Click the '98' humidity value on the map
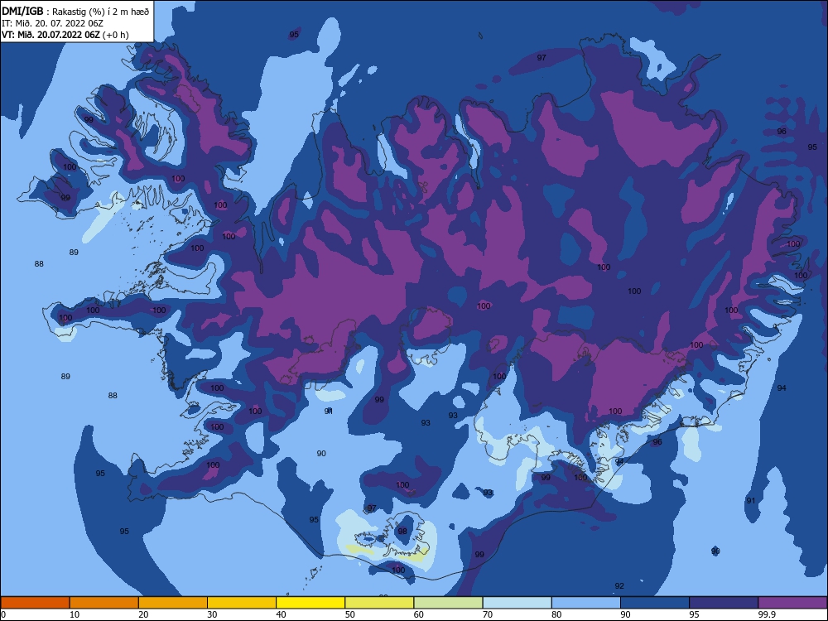This screenshot has width=828, height=621. (402, 532)
